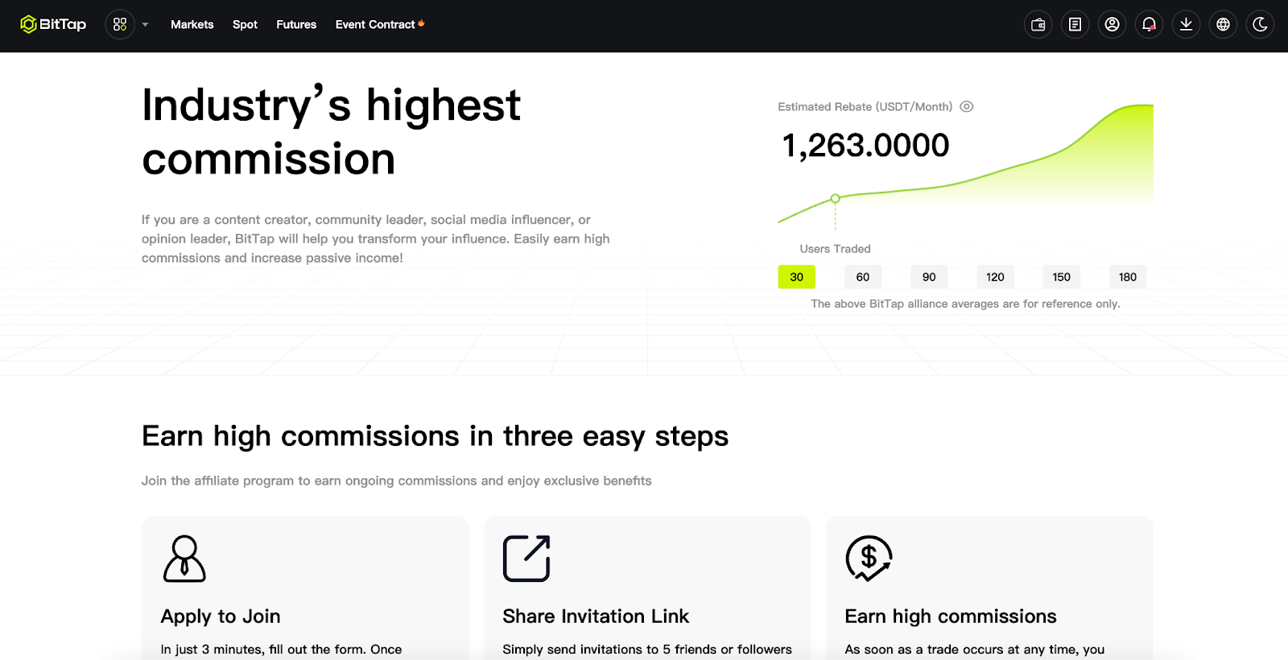Image resolution: width=1288 pixels, height=660 pixels.
Task: Click the 'Industry's highest commission' heading
Action: coord(331,132)
